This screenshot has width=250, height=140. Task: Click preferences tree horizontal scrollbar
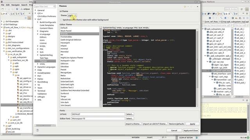[45, 125]
